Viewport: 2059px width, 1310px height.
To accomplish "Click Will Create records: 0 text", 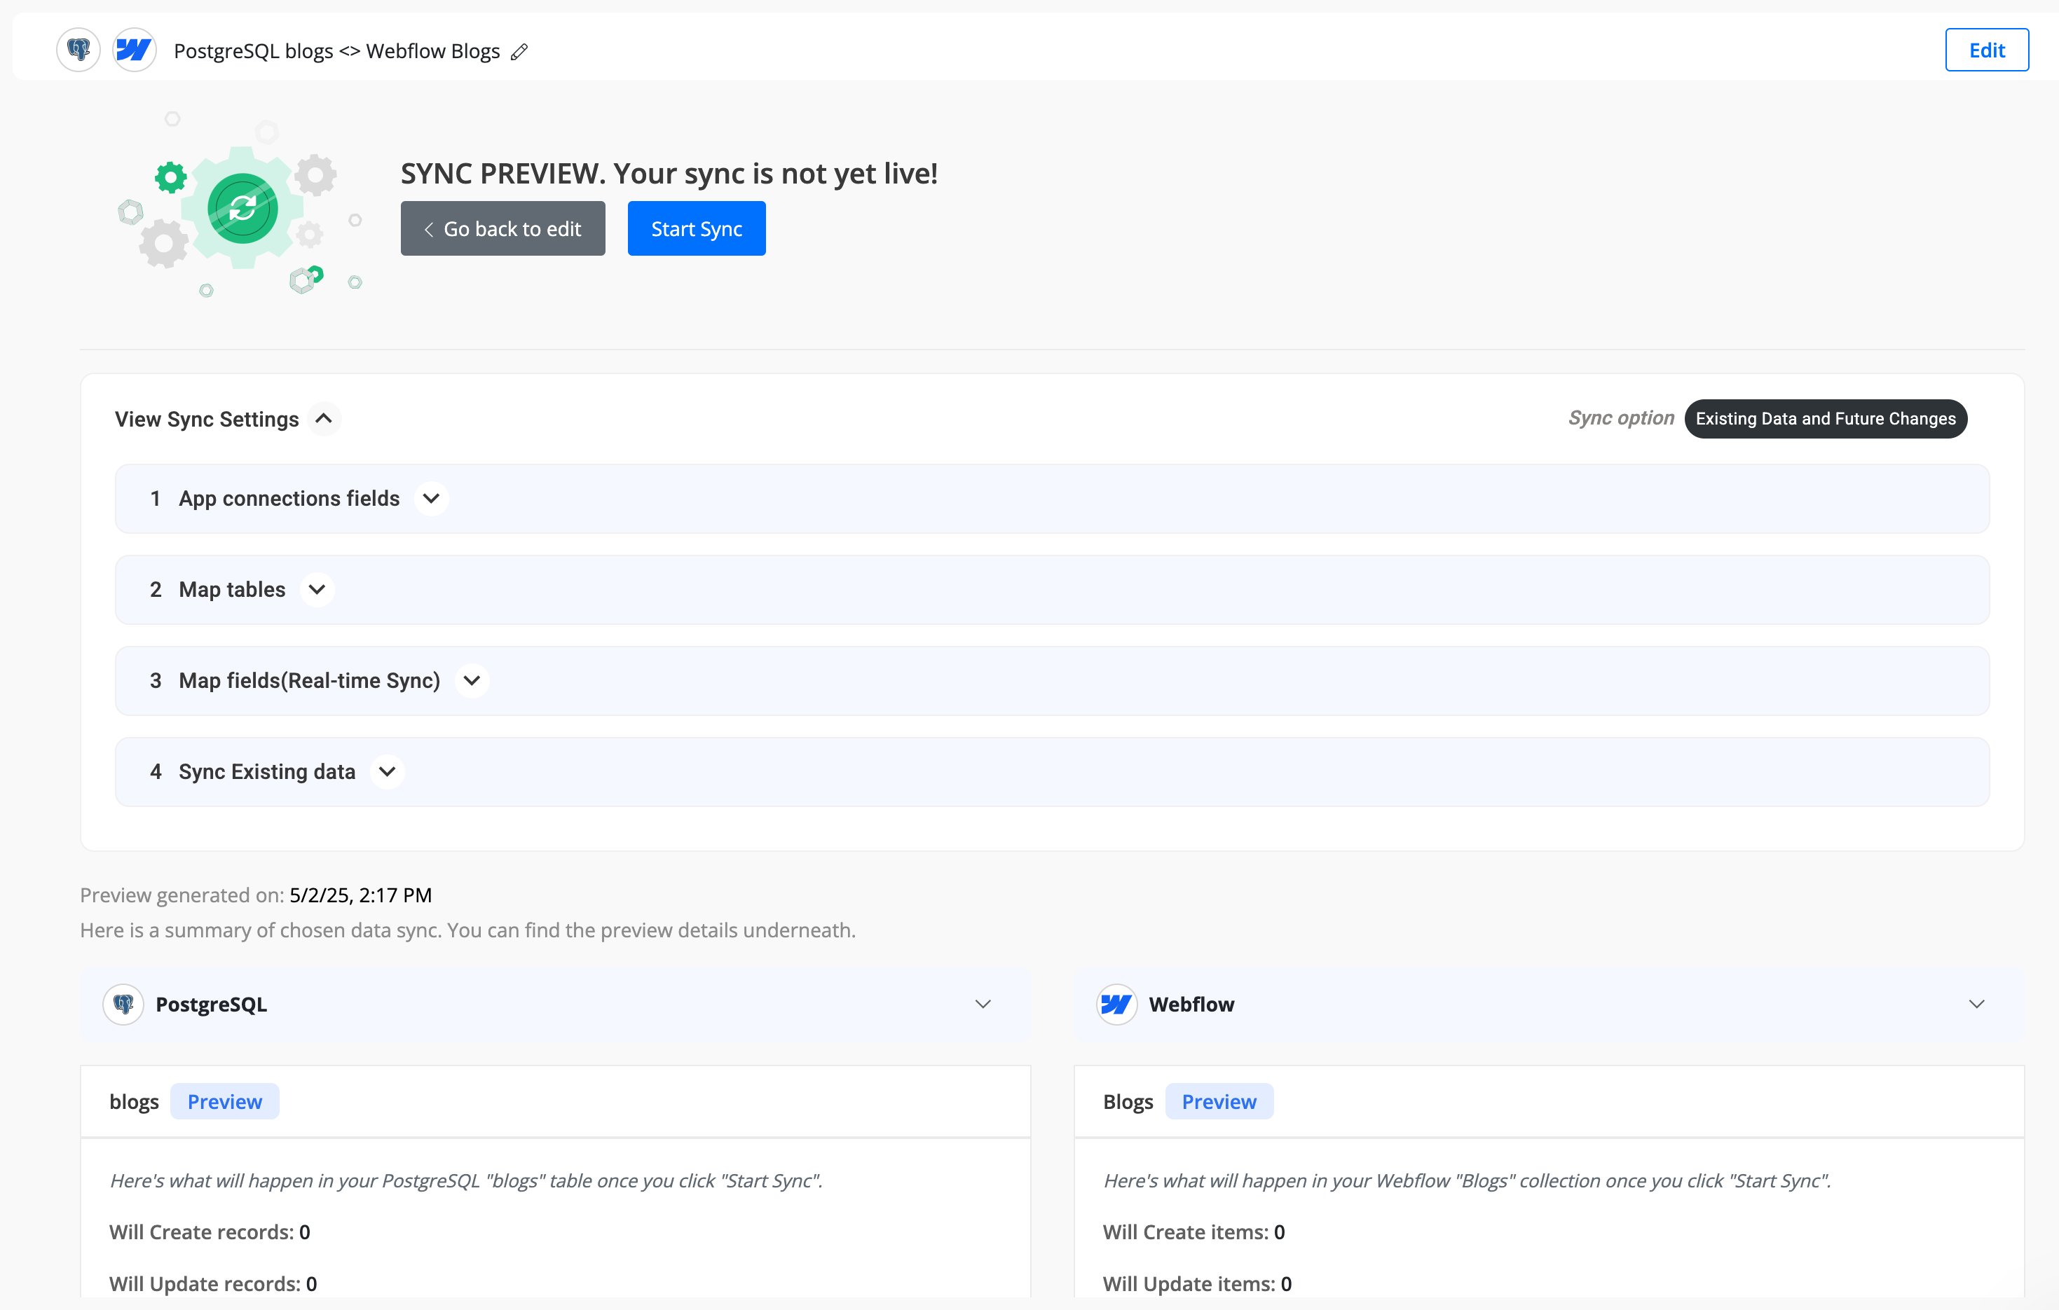I will [x=210, y=1232].
